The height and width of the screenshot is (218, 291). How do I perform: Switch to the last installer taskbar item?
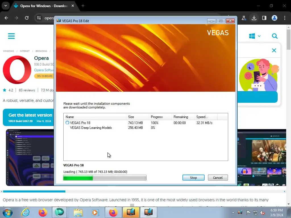click(x=148, y=212)
